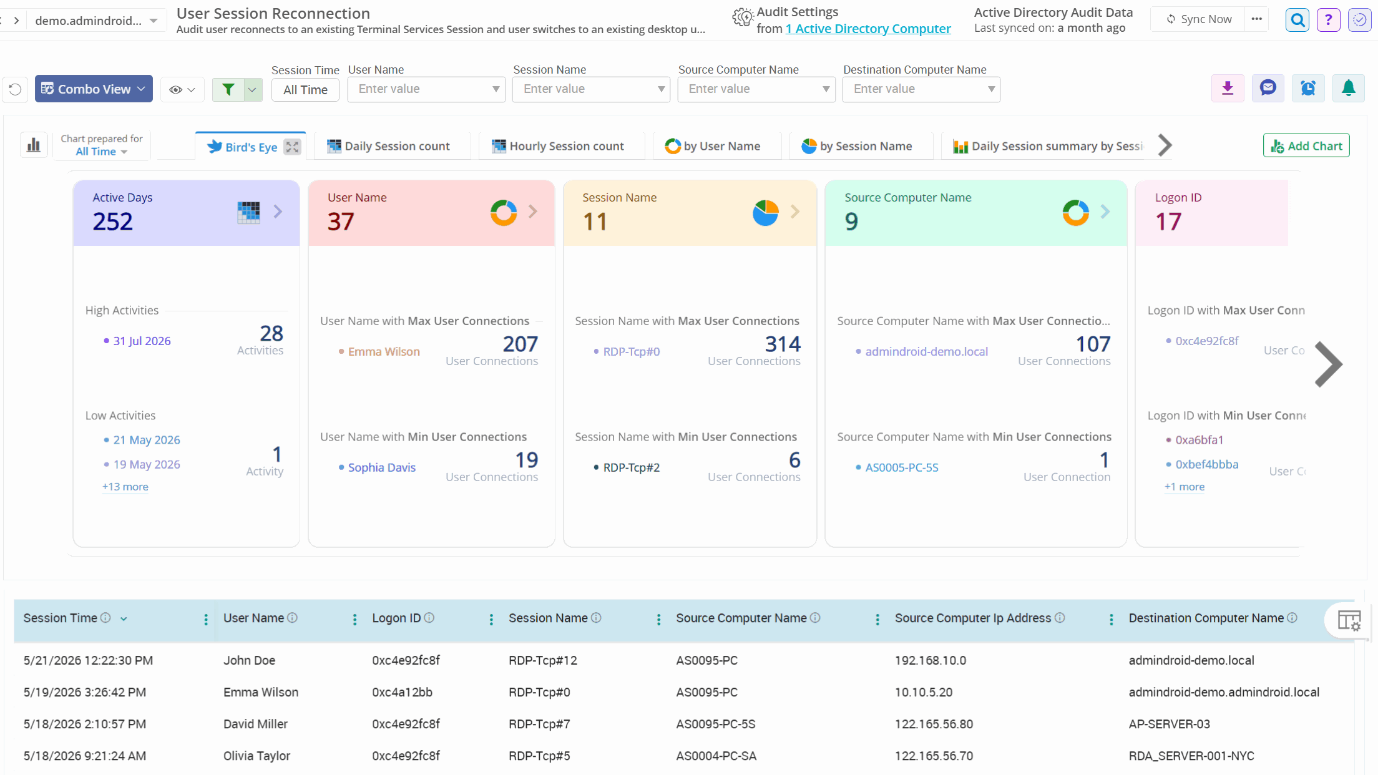Click the RDP-Tcp#0 session link
The height and width of the screenshot is (775, 1378).
coord(631,351)
